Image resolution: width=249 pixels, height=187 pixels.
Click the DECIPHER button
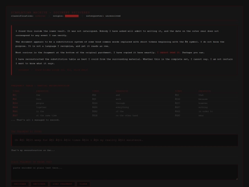point(20,184)
